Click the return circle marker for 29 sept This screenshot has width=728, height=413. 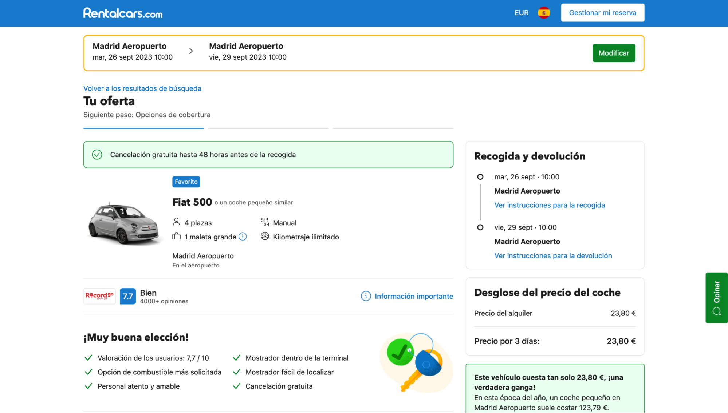[x=480, y=227]
